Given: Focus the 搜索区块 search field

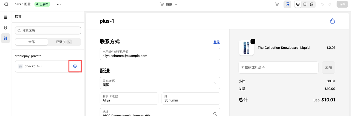Looking at the screenshot, I should pyautogui.click(x=48, y=30).
